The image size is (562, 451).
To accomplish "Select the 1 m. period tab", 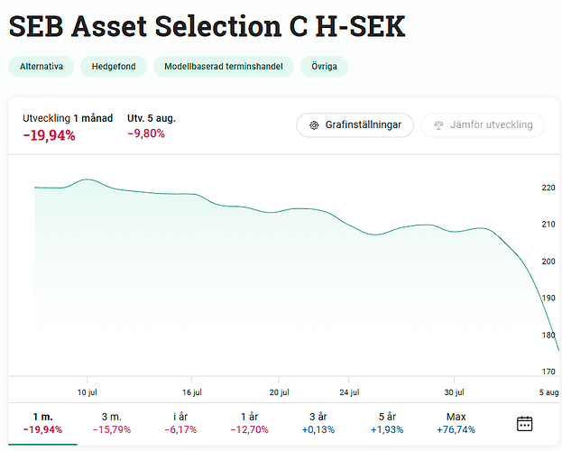I will pos(42,423).
